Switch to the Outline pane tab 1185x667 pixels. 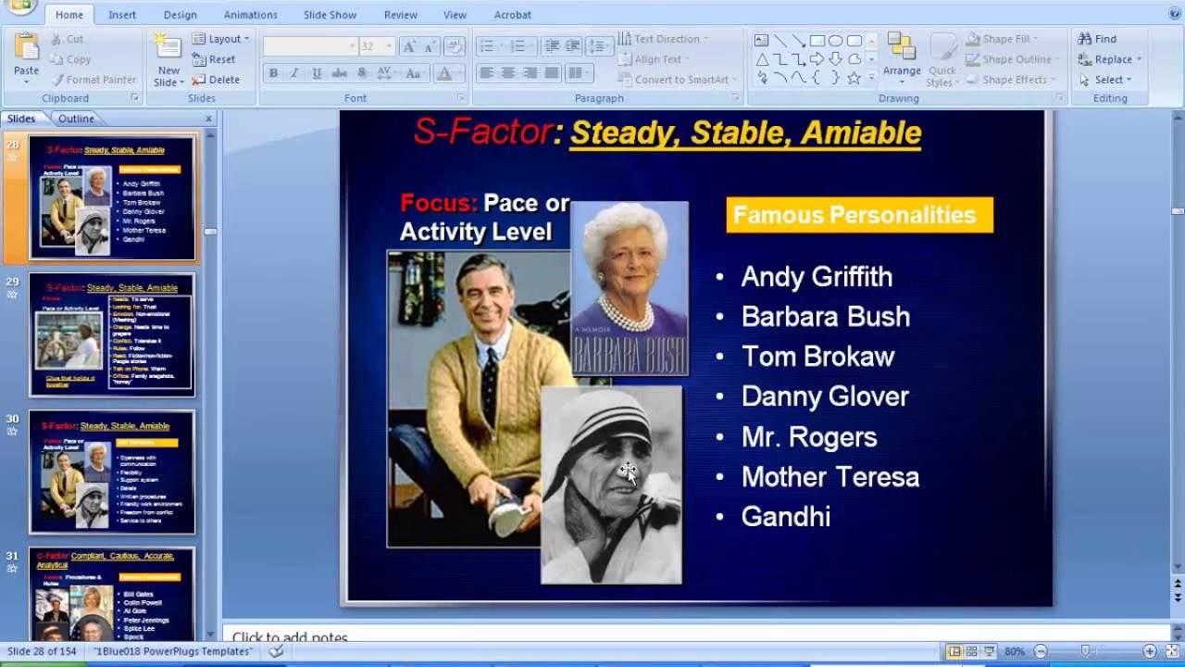pos(76,119)
